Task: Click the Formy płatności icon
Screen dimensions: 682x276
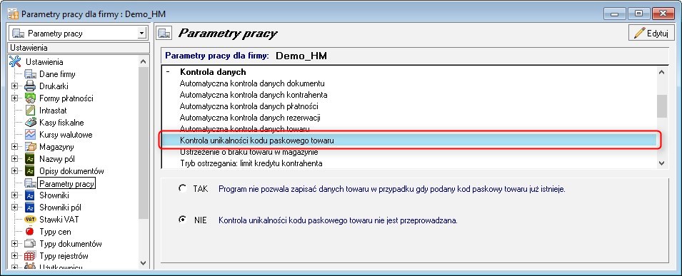Action: point(31,98)
